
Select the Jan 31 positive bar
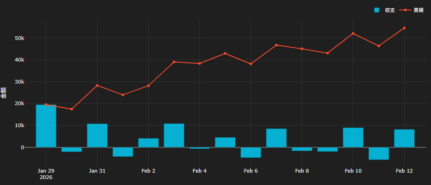click(x=97, y=136)
